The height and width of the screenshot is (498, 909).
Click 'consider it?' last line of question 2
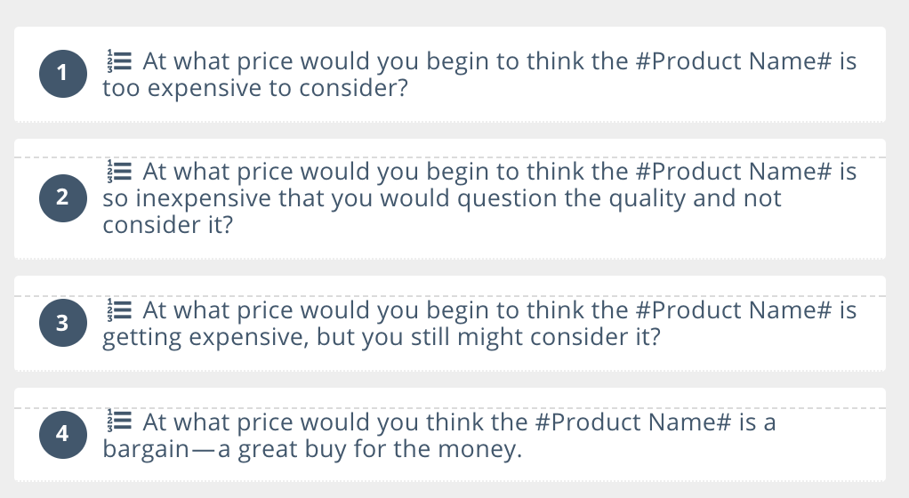click(167, 225)
